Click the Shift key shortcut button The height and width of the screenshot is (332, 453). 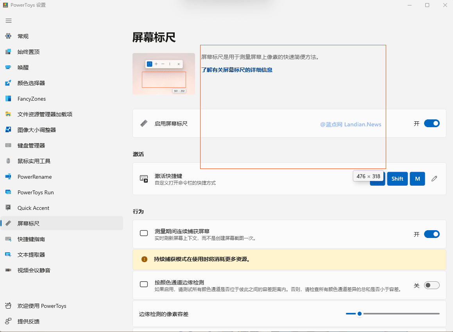coord(397,179)
